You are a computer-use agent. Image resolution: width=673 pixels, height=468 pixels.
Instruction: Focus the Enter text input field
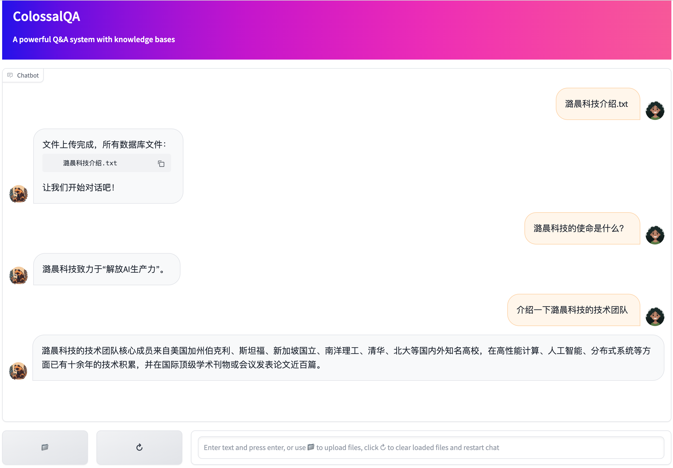(431, 448)
